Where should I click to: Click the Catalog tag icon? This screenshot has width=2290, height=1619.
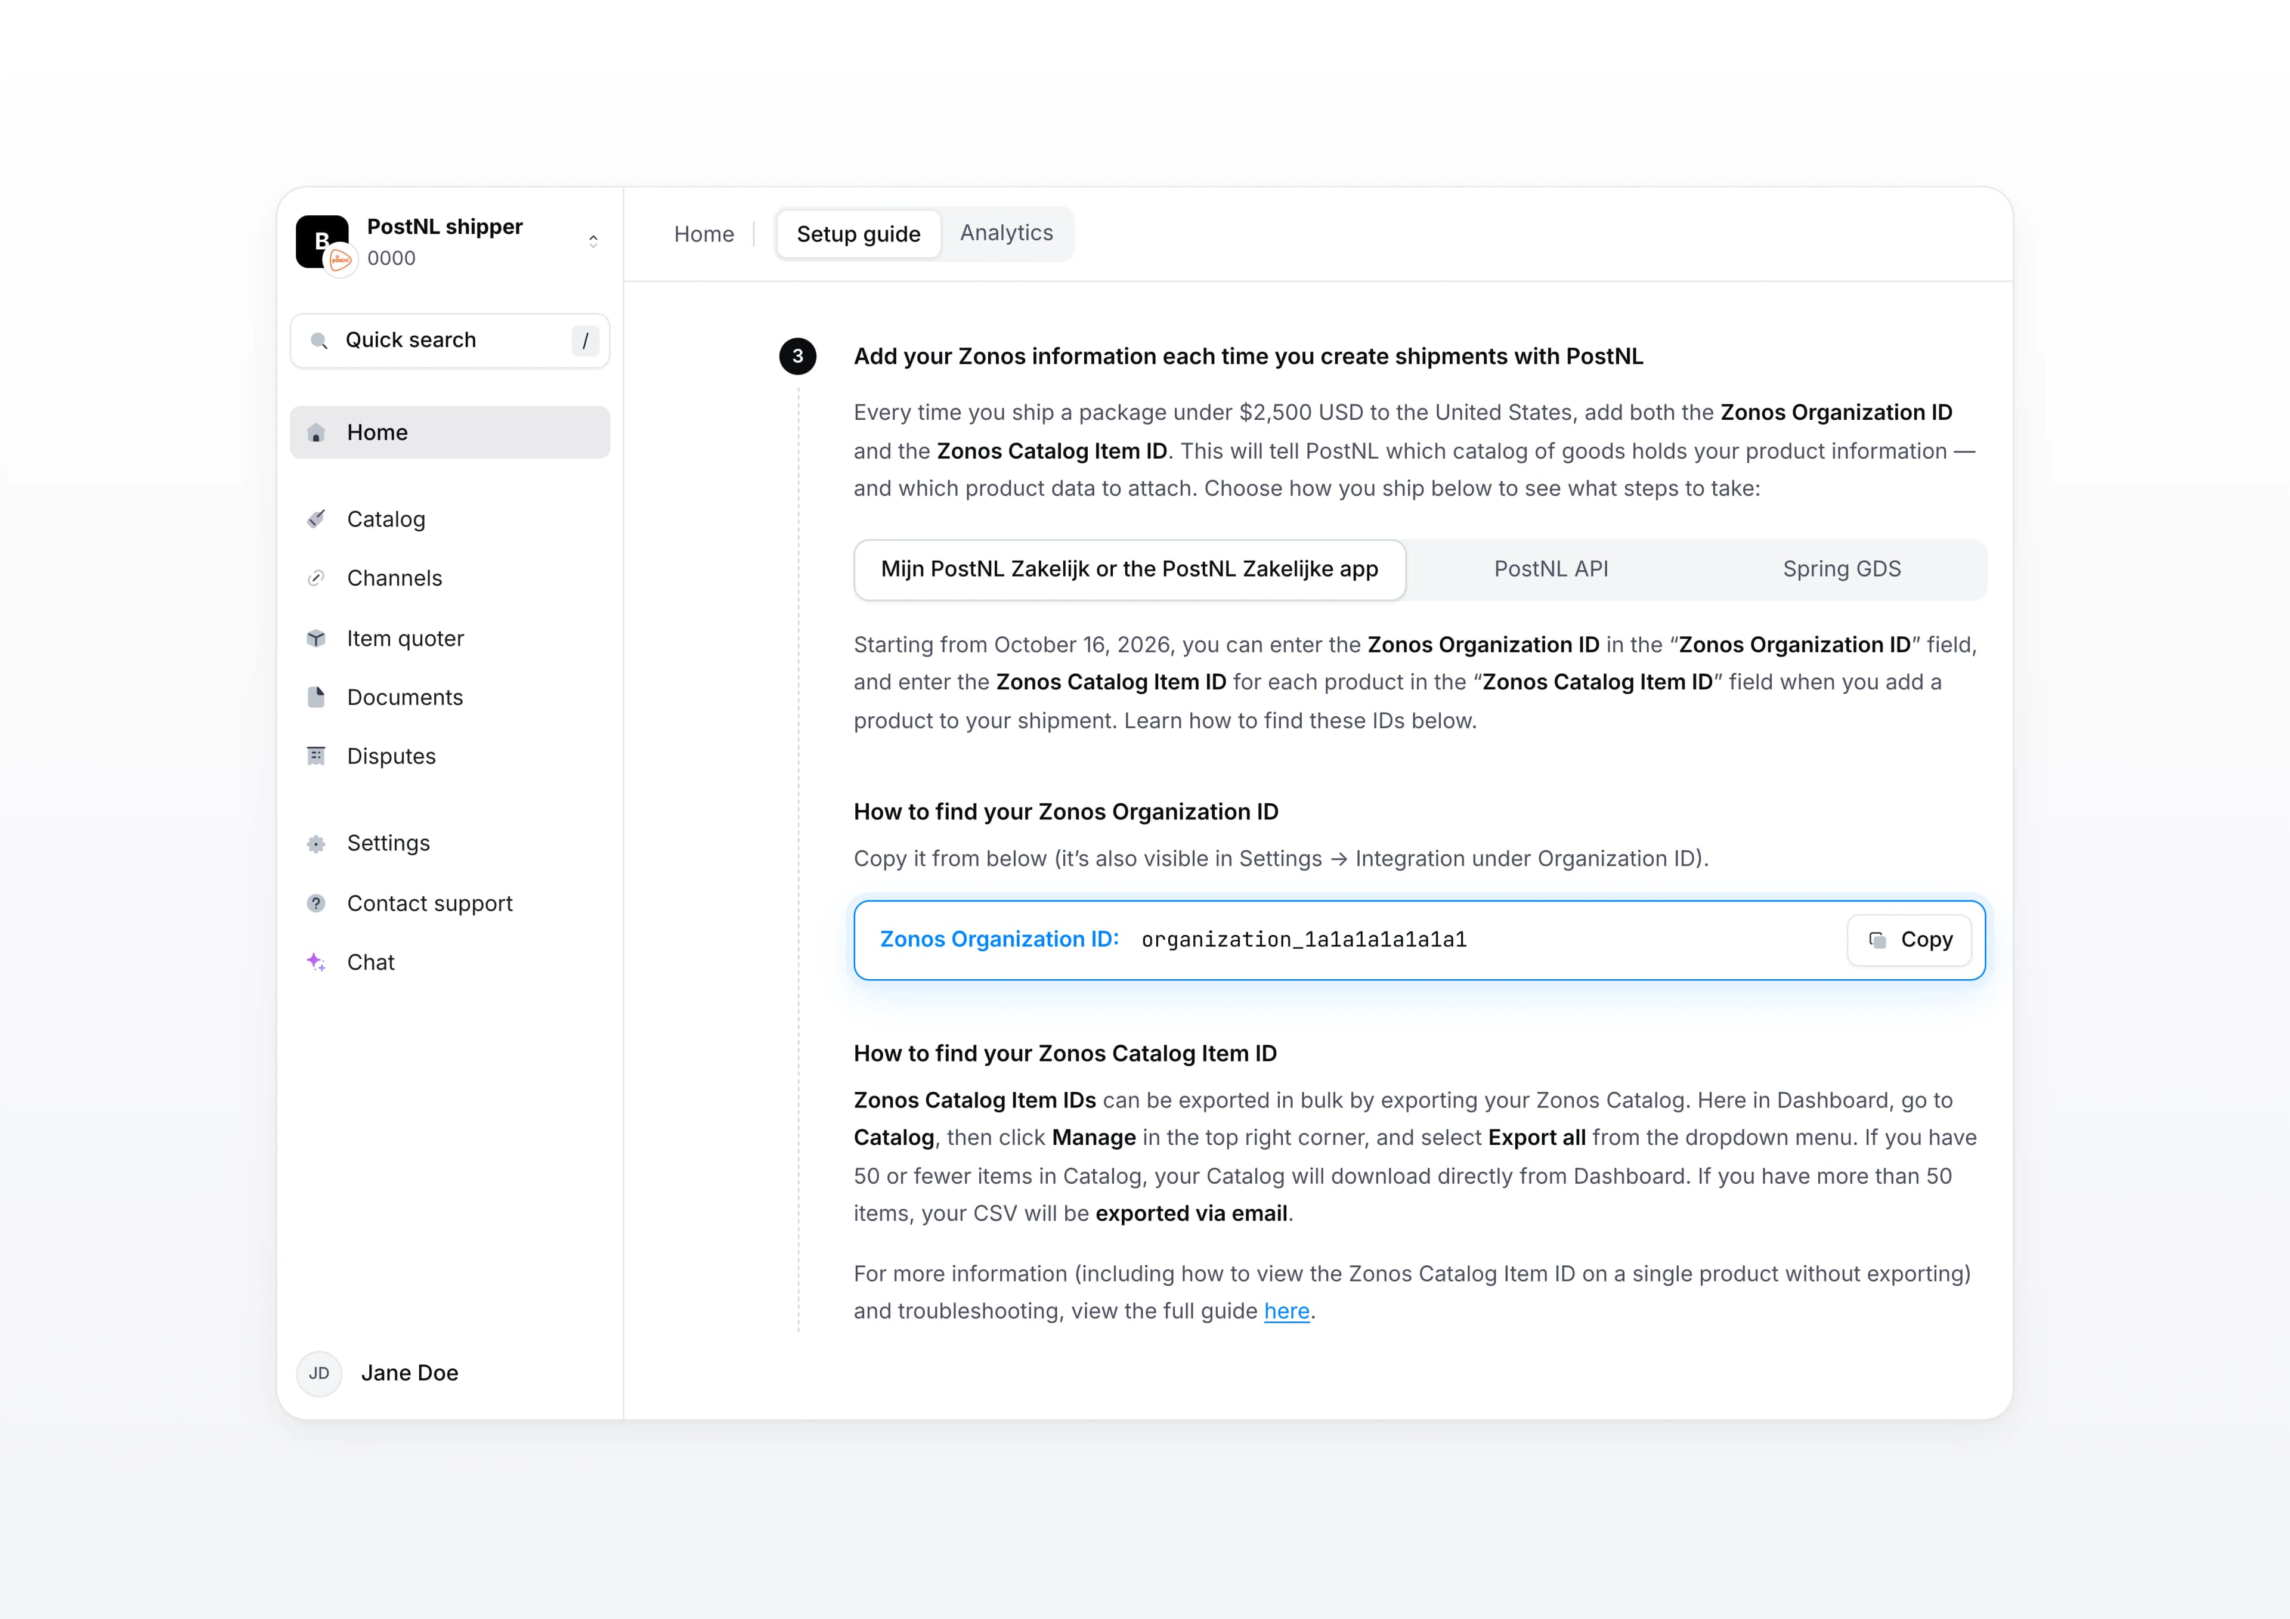316,519
